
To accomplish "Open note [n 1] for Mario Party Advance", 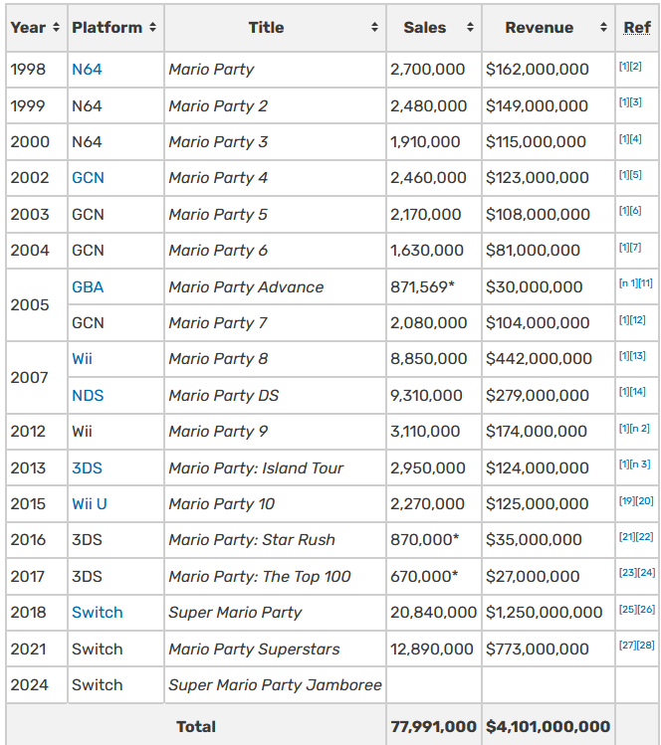I will pyautogui.click(x=628, y=283).
